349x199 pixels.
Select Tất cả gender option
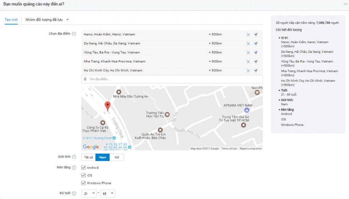coord(88,157)
